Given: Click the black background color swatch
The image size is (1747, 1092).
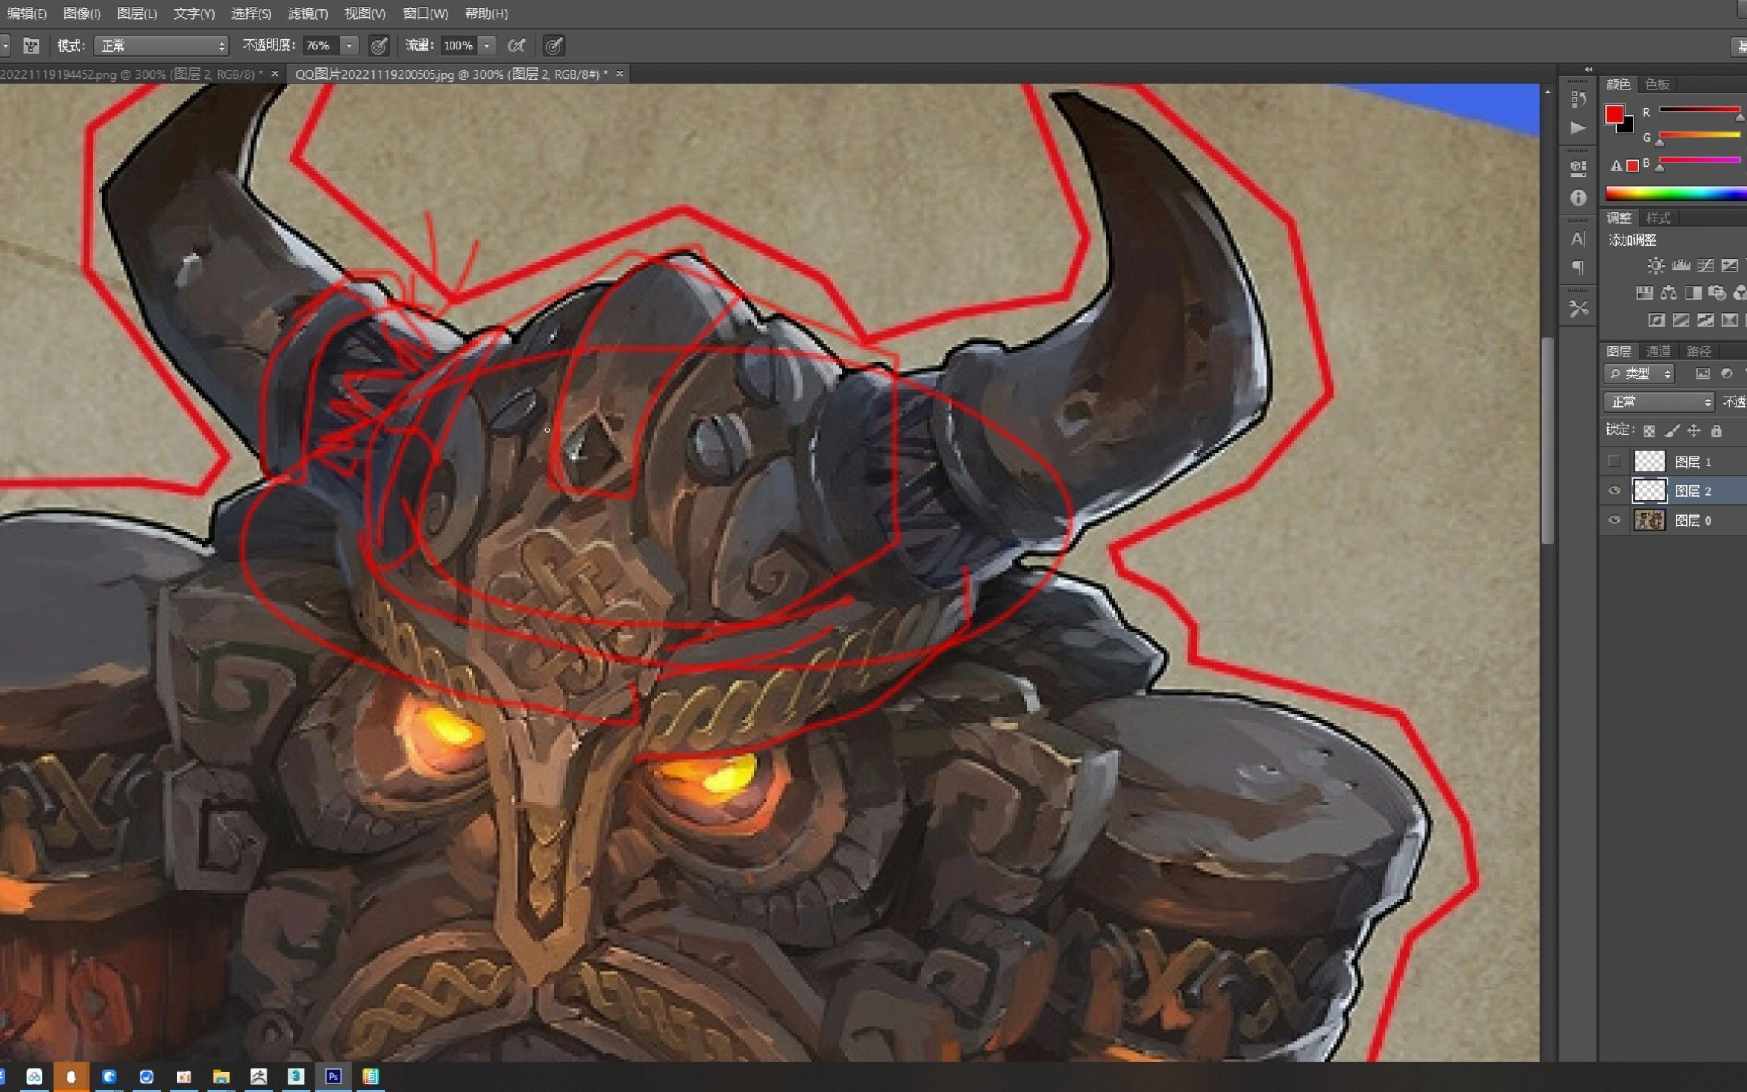Looking at the screenshot, I should [x=1627, y=126].
